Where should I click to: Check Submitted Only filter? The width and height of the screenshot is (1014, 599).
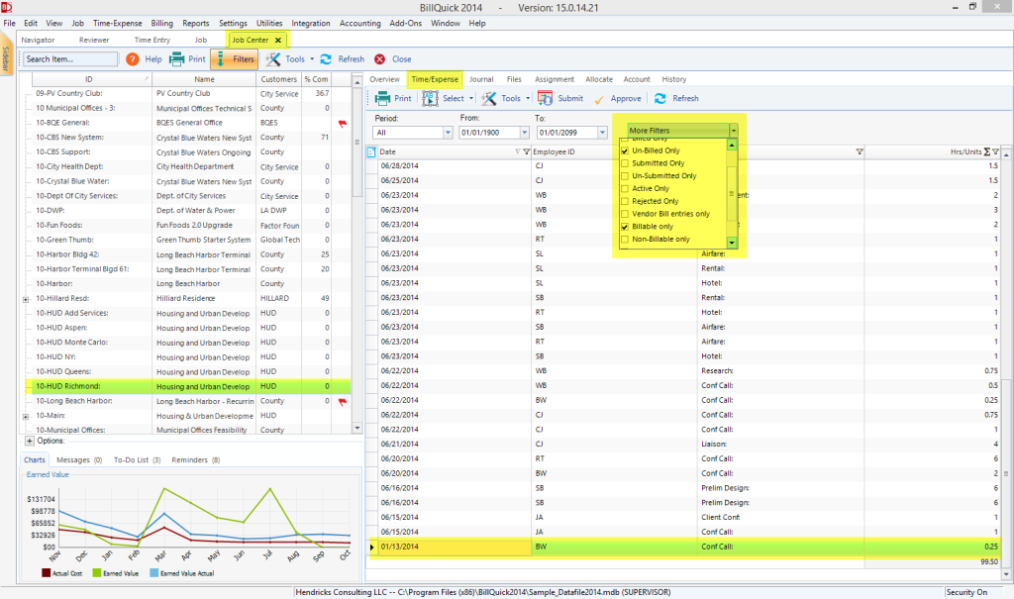point(625,163)
